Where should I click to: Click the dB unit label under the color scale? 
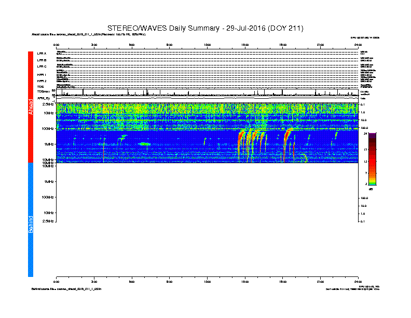pyautogui.click(x=371, y=189)
